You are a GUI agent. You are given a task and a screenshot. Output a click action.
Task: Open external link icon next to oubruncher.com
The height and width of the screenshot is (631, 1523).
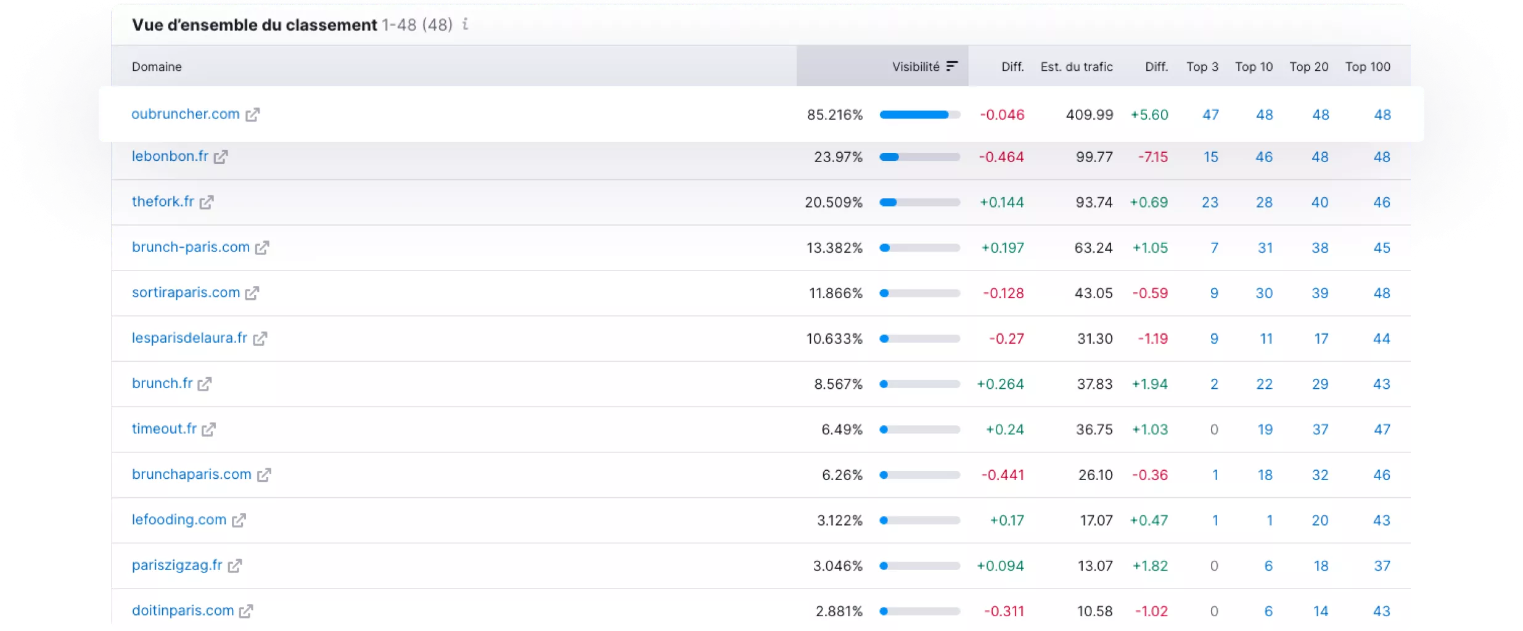[x=252, y=115]
